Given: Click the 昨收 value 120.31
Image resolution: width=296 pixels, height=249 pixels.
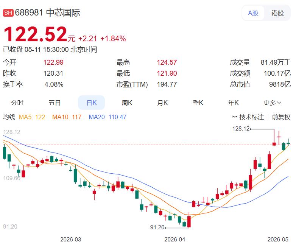Looking at the screenshot, I should coord(53,73).
